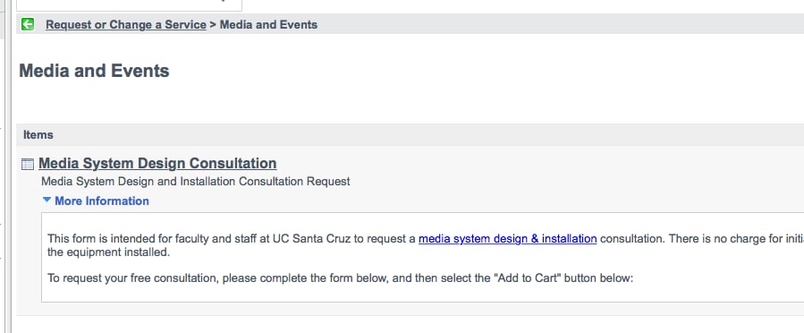
Task: Click the "To request your free consultation" paragraph
Action: coord(341,278)
